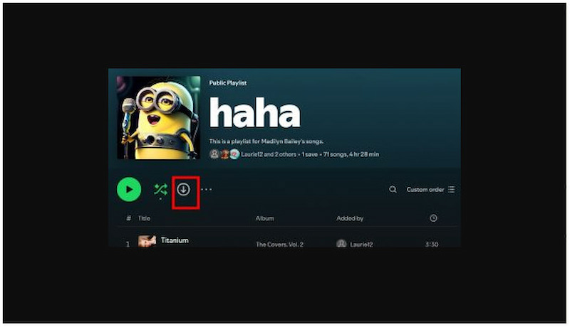Sort by the Title column header
Screen dimensions: 570x327
(x=144, y=218)
